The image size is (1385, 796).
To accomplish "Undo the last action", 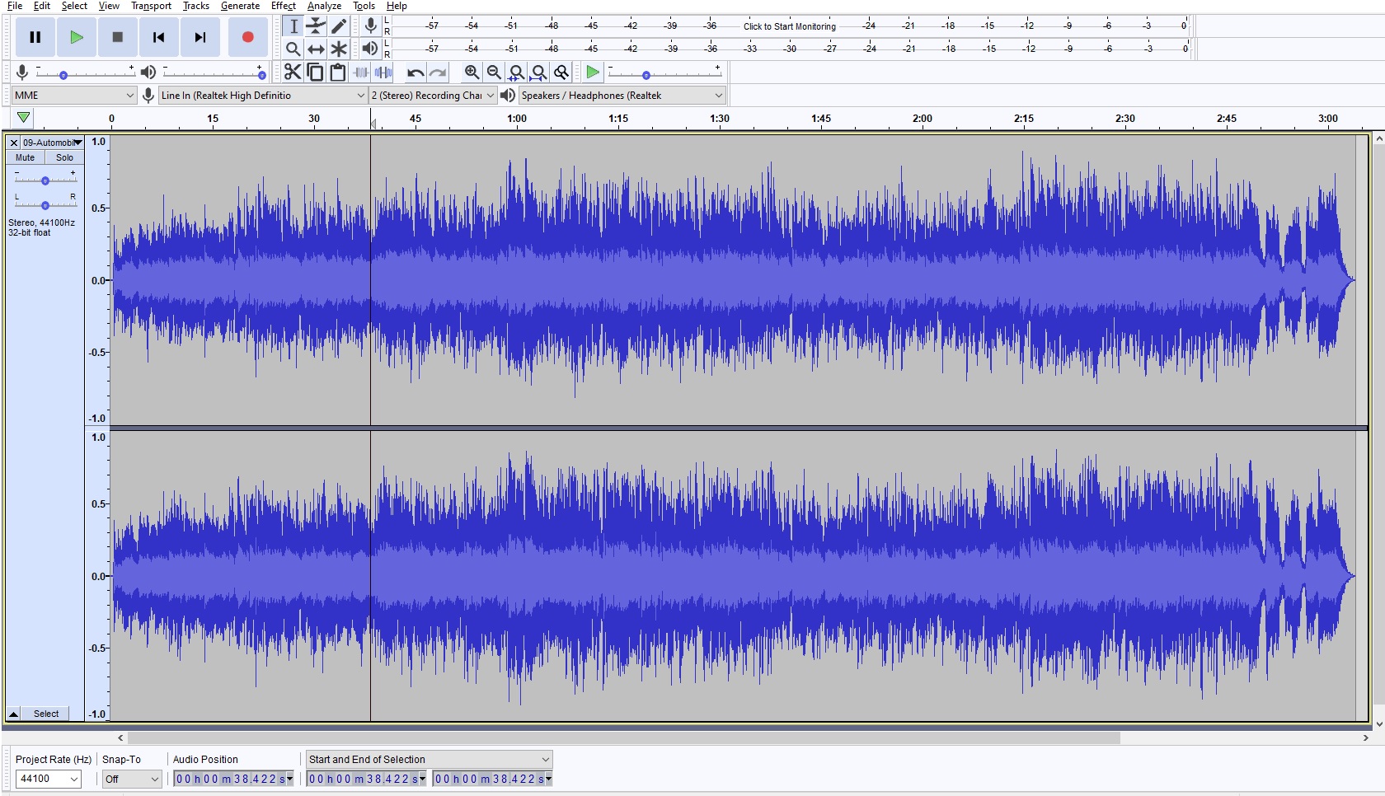I will 415,73.
